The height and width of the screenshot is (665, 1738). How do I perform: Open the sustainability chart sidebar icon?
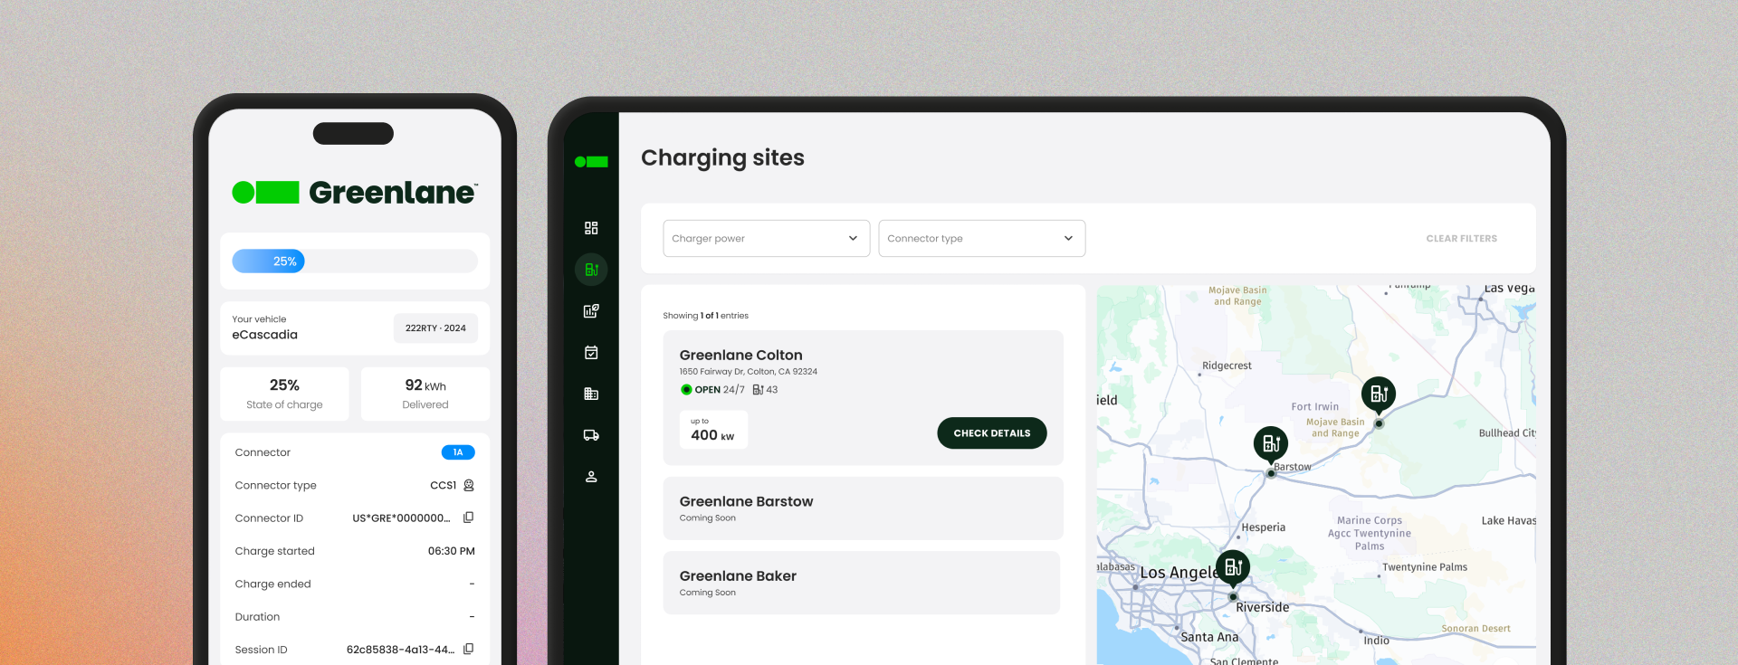(x=591, y=311)
